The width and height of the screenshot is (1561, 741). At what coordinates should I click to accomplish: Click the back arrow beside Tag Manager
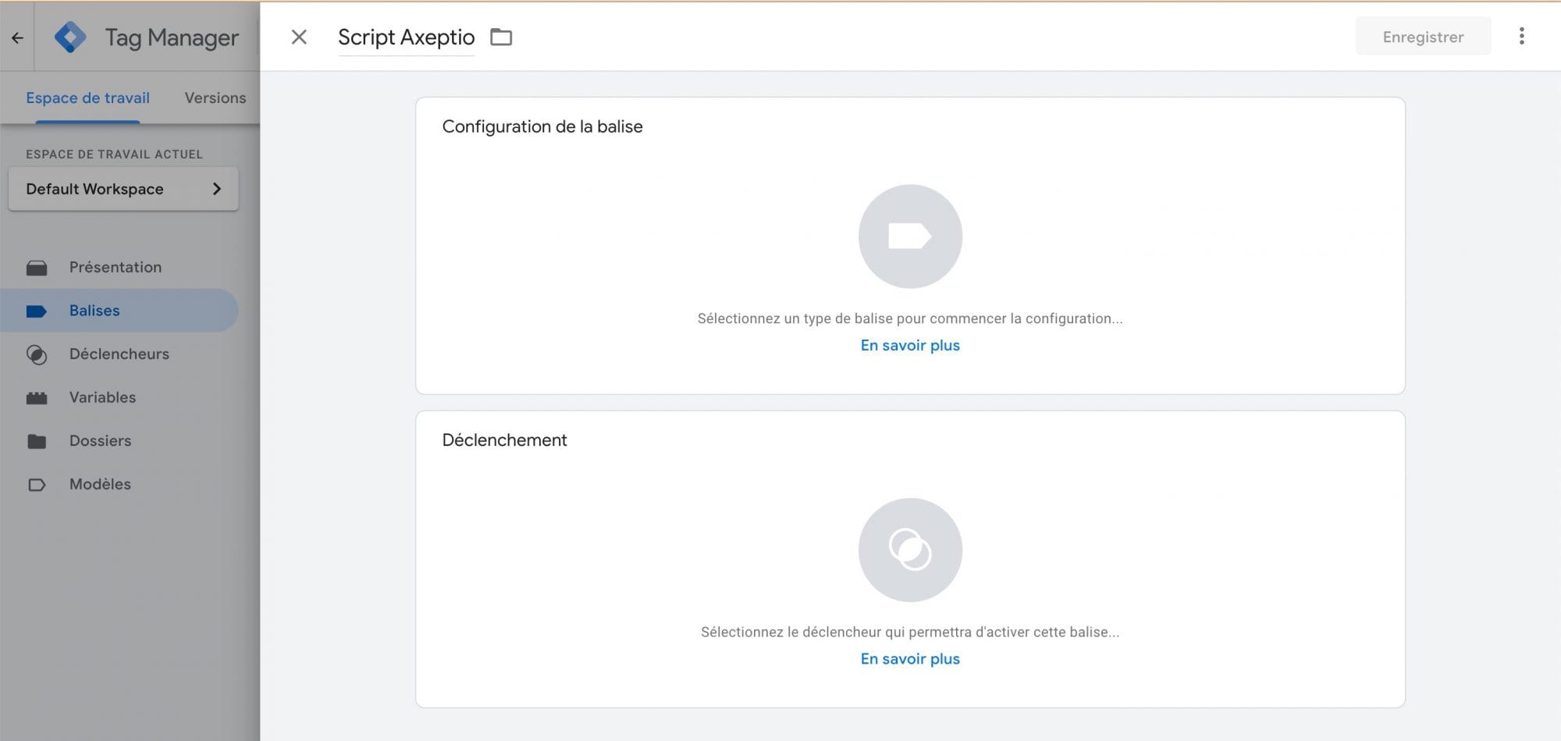(17, 37)
